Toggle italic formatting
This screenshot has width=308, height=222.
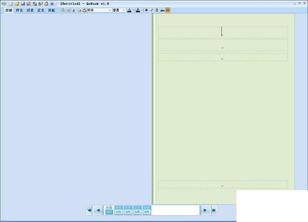(x=152, y=10)
